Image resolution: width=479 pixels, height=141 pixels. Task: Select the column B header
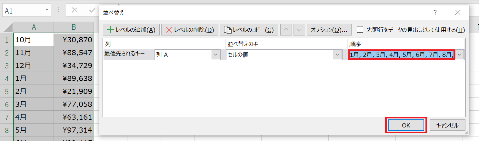[74, 27]
